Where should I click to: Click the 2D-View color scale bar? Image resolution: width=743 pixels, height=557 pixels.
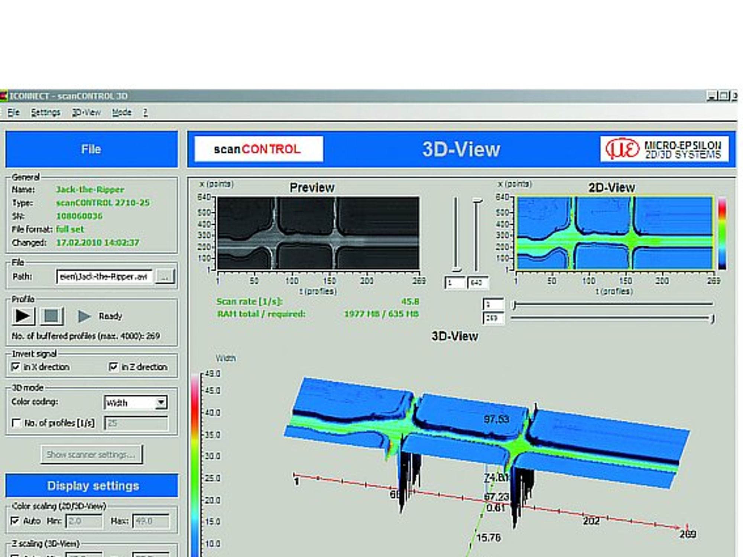(x=722, y=233)
